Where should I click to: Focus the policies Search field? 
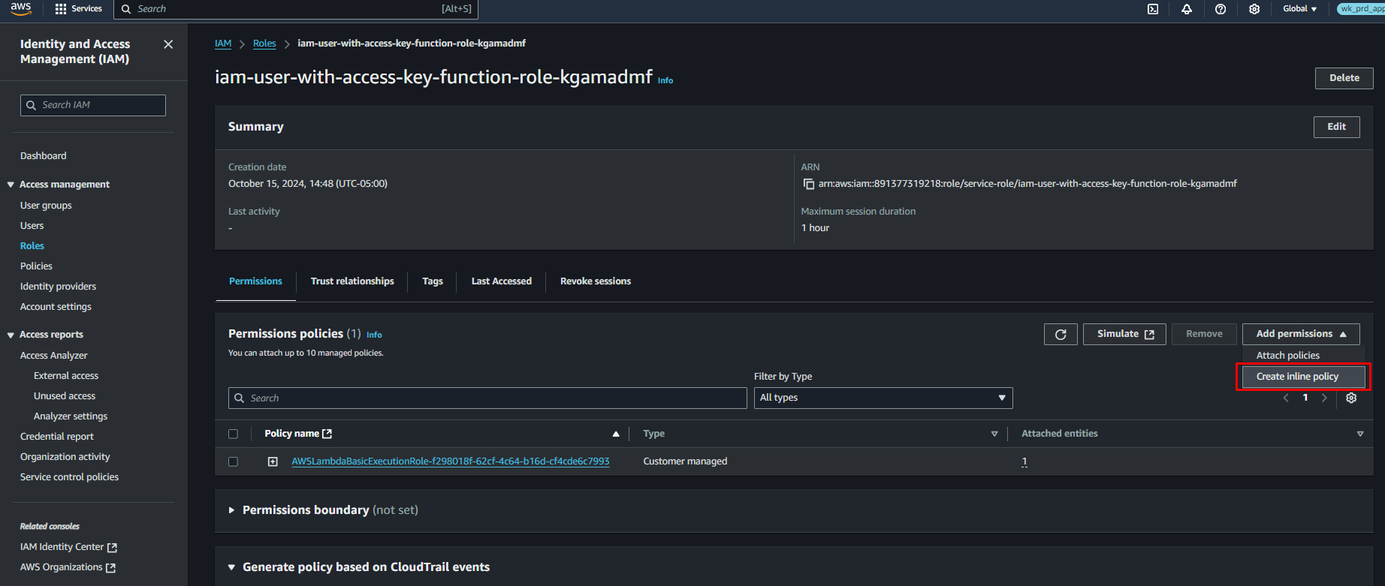click(x=487, y=398)
